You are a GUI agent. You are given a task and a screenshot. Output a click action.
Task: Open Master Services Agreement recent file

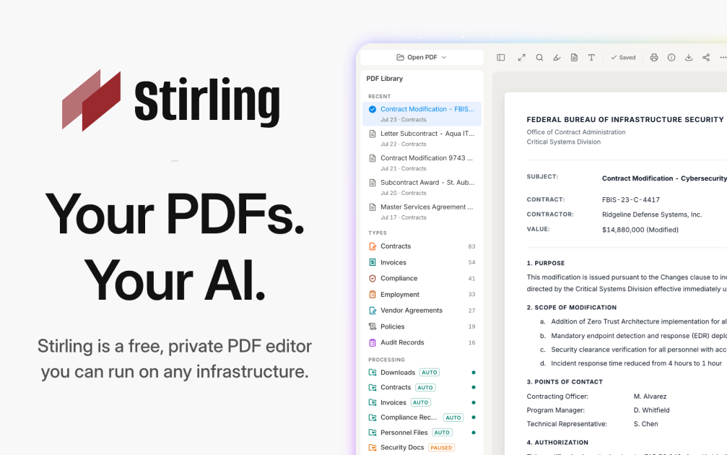pyautogui.click(x=422, y=212)
